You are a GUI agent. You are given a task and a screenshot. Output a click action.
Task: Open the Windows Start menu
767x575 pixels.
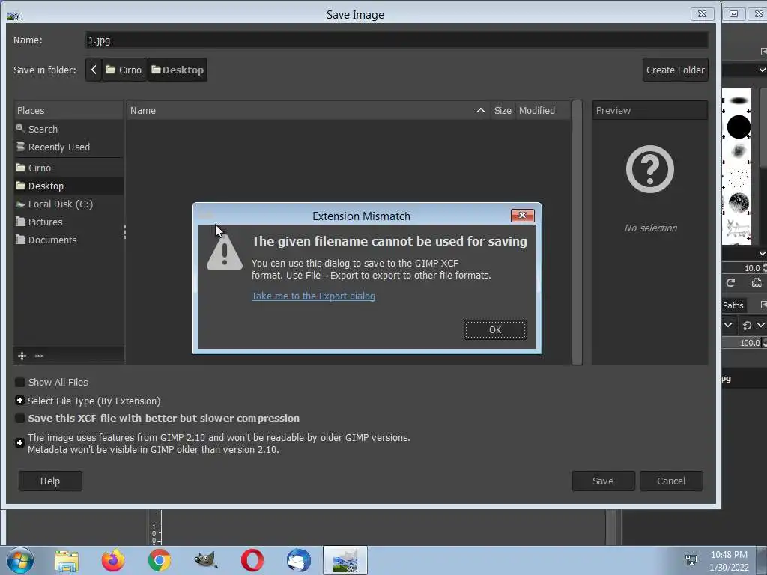[x=20, y=560]
